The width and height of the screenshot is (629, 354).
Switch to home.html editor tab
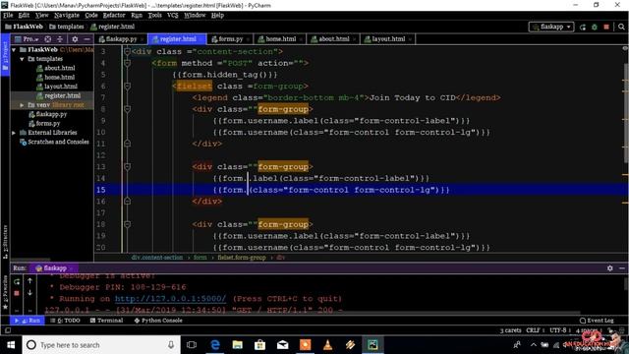(280, 39)
